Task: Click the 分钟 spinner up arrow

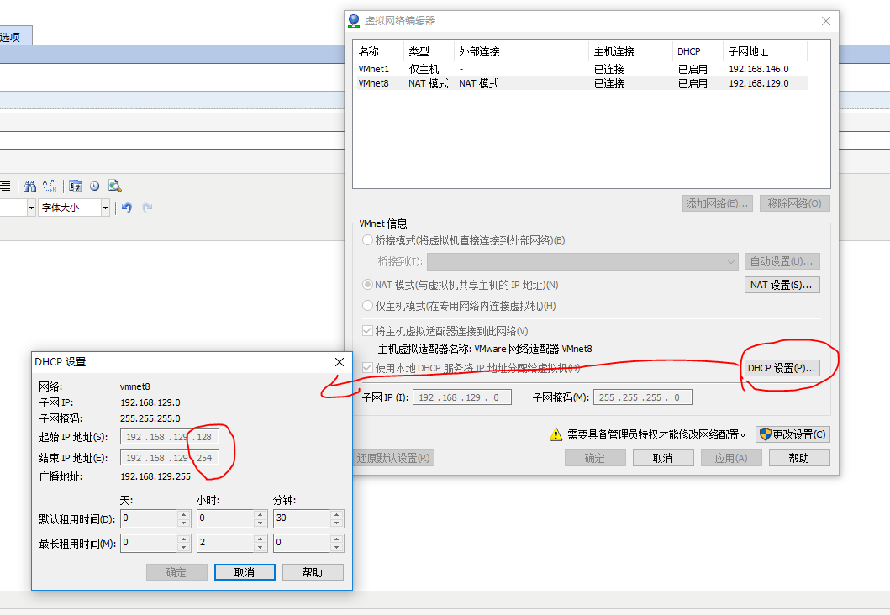Action: coord(335,514)
